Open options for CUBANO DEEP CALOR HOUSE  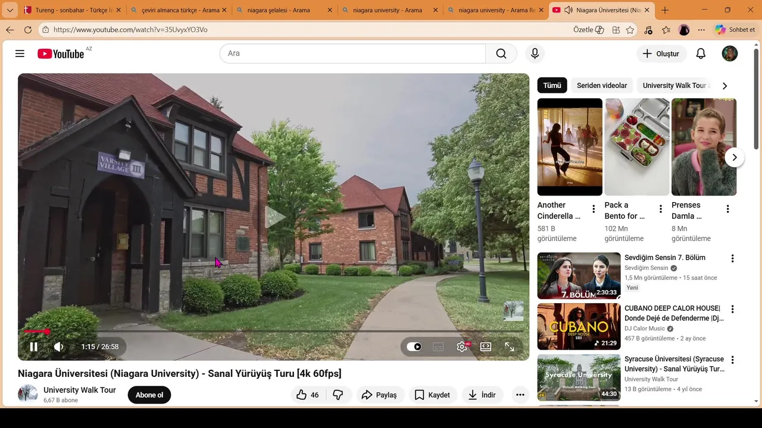tap(733, 309)
